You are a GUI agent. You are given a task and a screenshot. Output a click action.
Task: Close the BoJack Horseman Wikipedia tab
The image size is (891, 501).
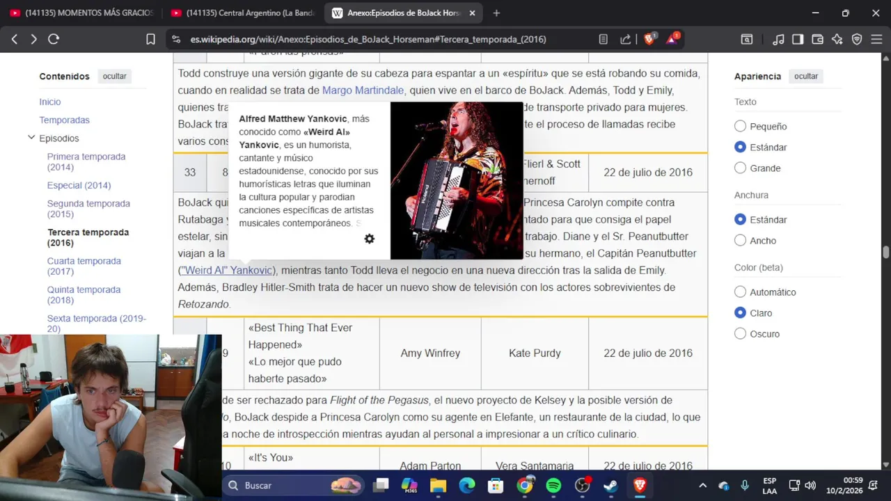coord(472,13)
